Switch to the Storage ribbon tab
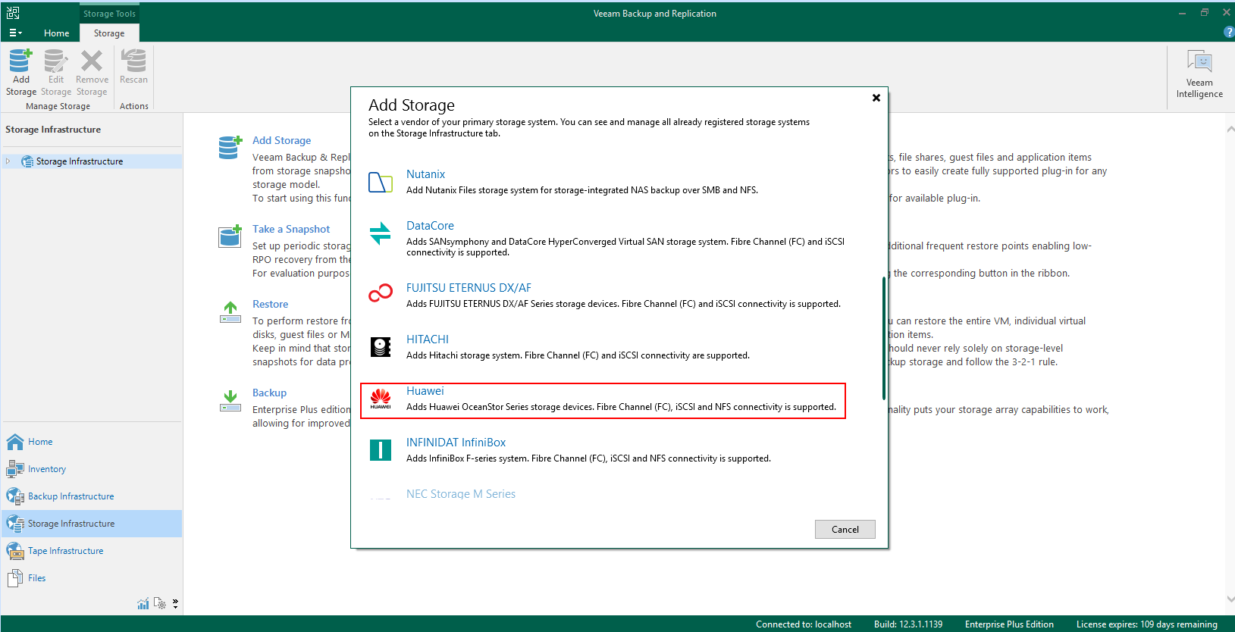The height and width of the screenshot is (632, 1235). (109, 33)
